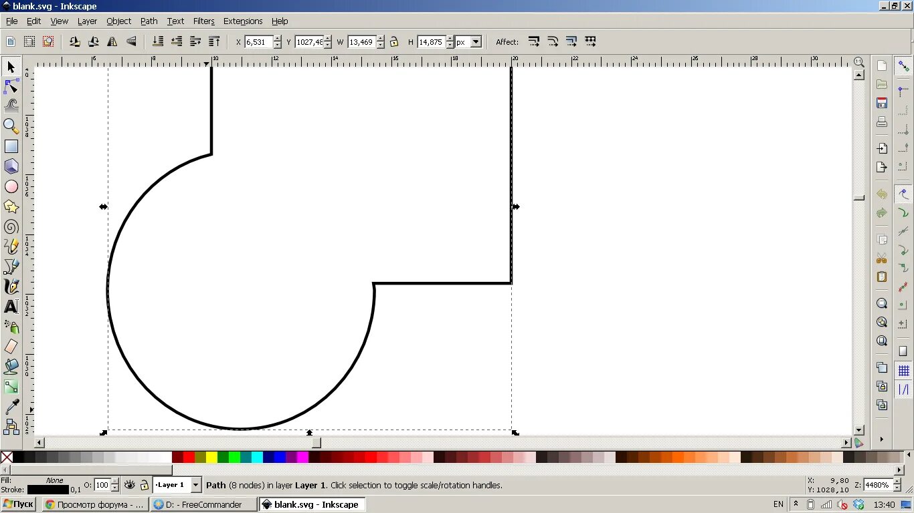Select the Bezier pen tool

11,267
